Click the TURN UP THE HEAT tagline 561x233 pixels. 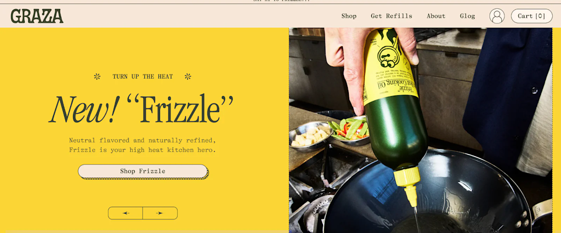point(143,76)
